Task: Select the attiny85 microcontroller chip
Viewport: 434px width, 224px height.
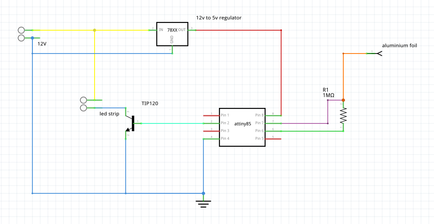Action: tap(242, 127)
